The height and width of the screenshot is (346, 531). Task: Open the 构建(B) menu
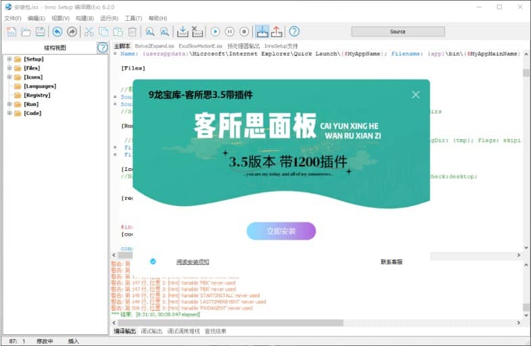point(85,18)
